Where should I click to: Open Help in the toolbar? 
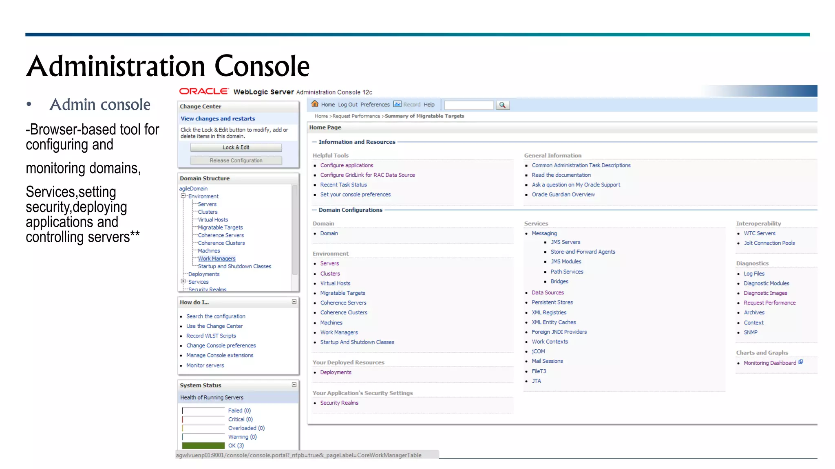[429, 105]
